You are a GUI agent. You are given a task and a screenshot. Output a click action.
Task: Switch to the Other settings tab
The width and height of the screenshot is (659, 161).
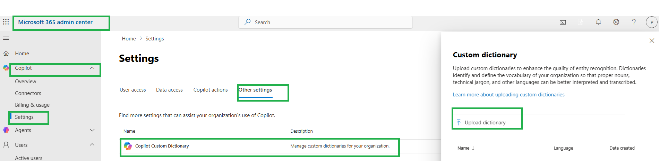coord(255,90)
